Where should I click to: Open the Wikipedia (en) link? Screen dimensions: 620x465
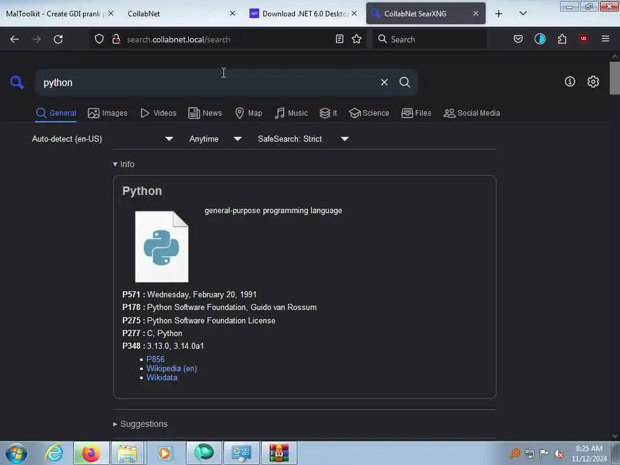pyautogui.click(x=171, y=368)
